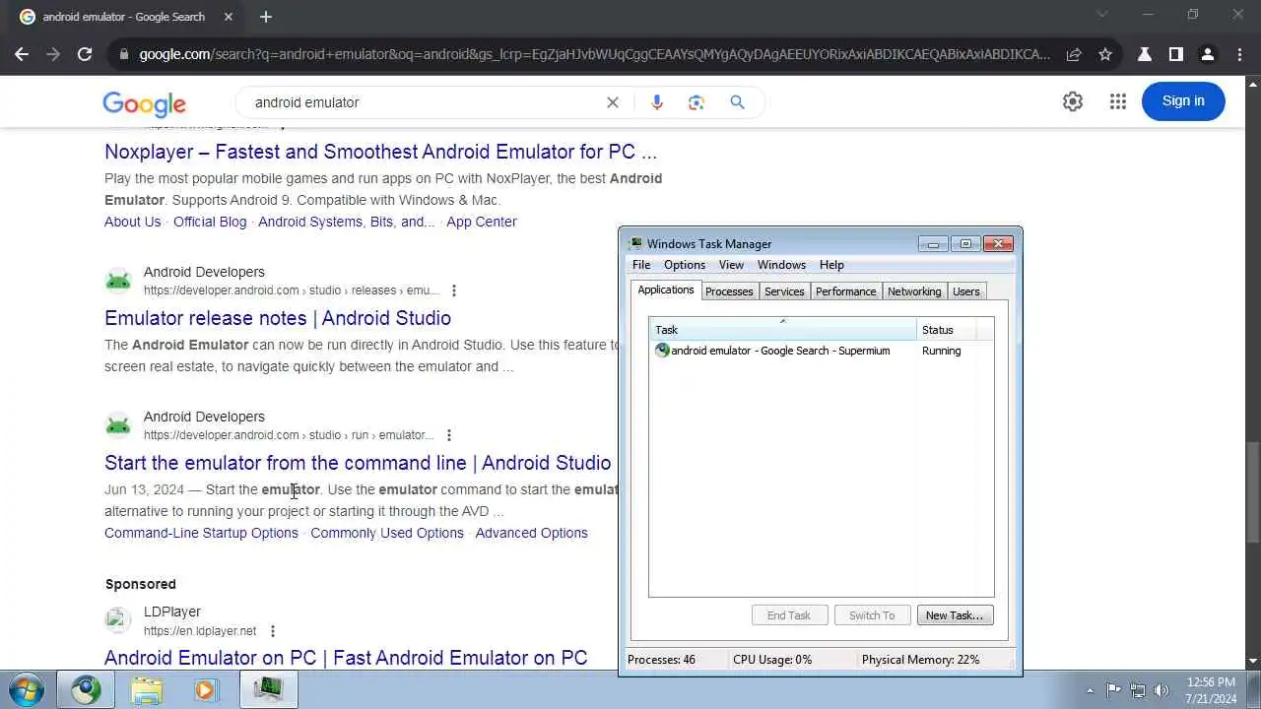Open media player from taskbar

[x=206, y=690]
